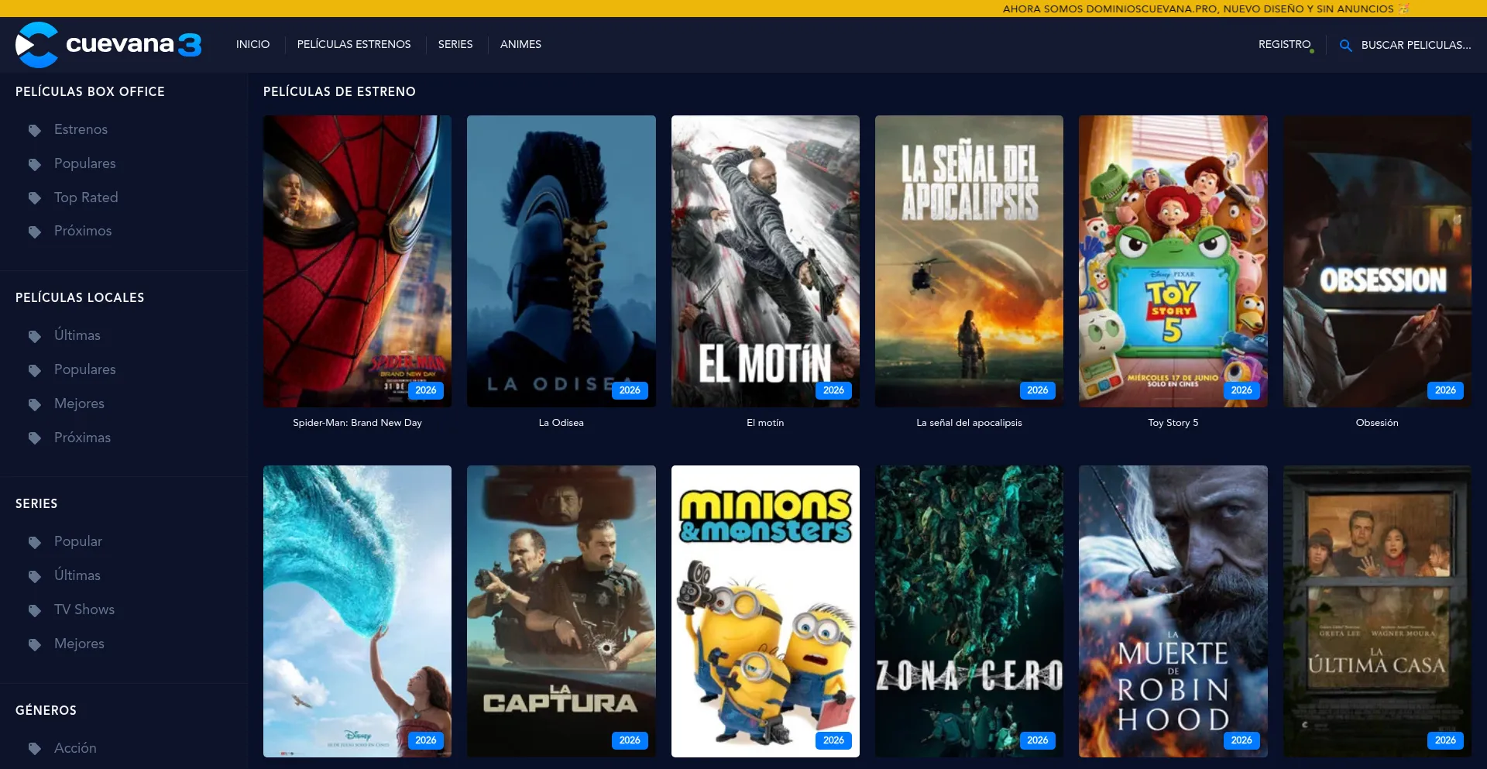Select Populares under Películas Locales
Image resolution: width=1487 pixels, height=769 pixels.
click(85, 369)
